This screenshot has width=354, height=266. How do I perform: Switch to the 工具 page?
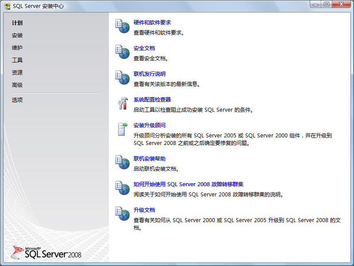point(17,60)
